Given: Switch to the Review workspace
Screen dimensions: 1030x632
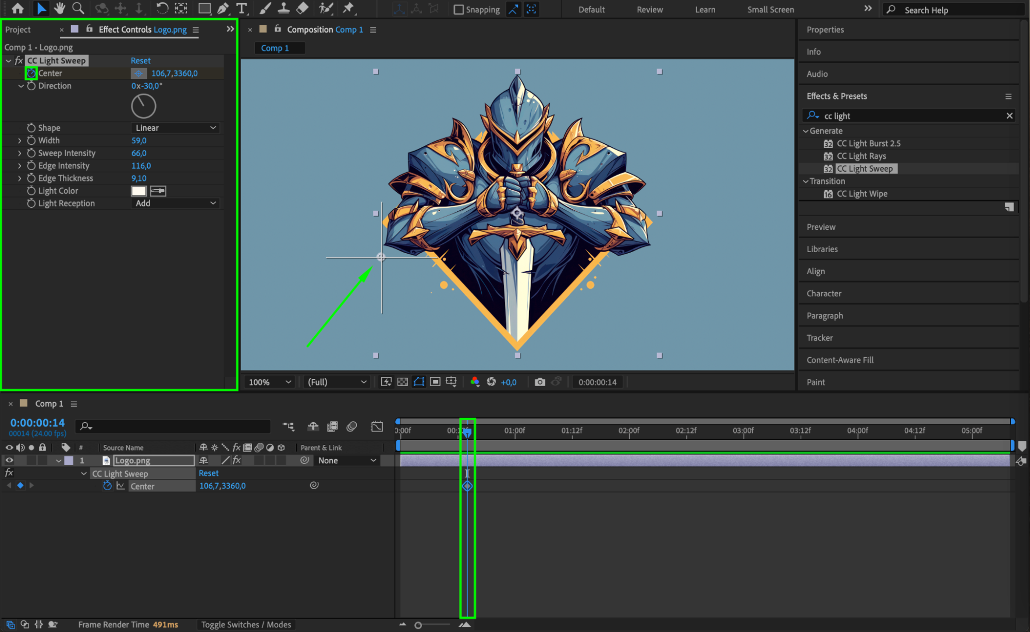Looking at the screenshot, I should (x=649, y=10).
